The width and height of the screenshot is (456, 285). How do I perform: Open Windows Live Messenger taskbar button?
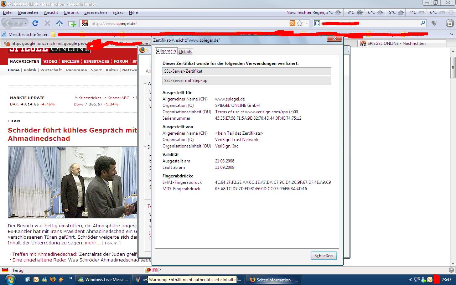click(x=103, y=280)
